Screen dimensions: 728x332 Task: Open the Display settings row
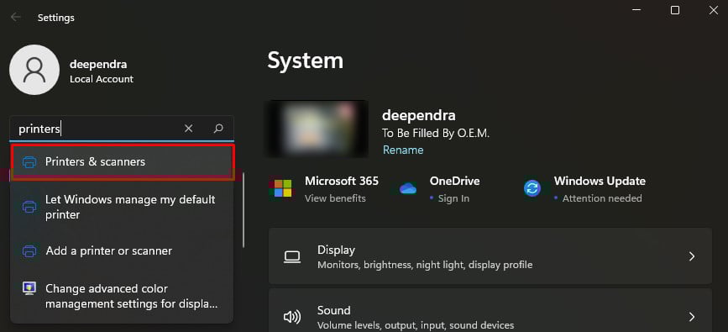pos(490,256)
